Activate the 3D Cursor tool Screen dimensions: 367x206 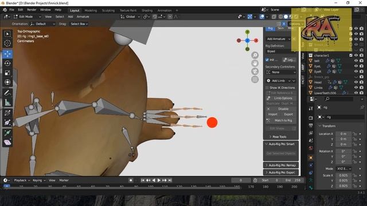coord(7,43)
